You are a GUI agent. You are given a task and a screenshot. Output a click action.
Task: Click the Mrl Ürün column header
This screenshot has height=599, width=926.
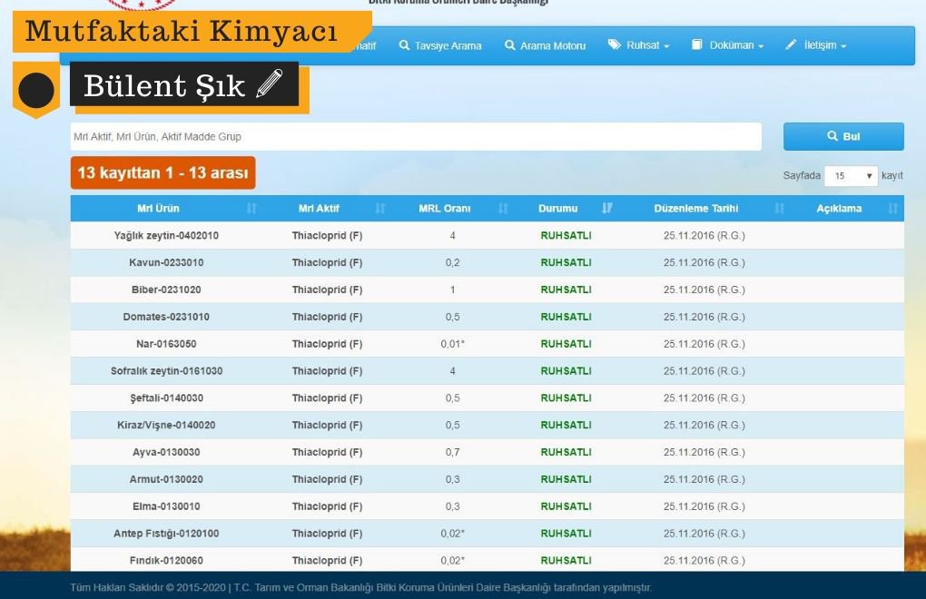158,209
